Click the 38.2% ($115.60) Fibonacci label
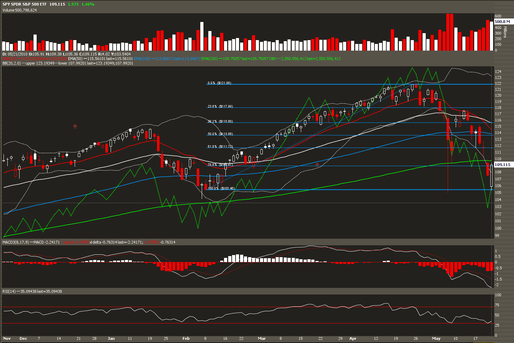514x343 pixels. coord(220,121)
